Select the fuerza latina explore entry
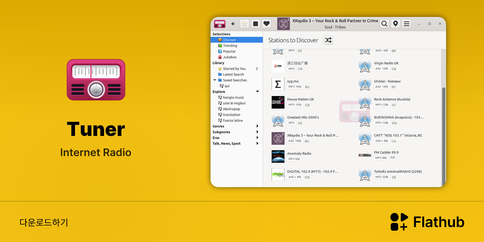The height and width of the screenshot is (242, 484). click(237, 120)
